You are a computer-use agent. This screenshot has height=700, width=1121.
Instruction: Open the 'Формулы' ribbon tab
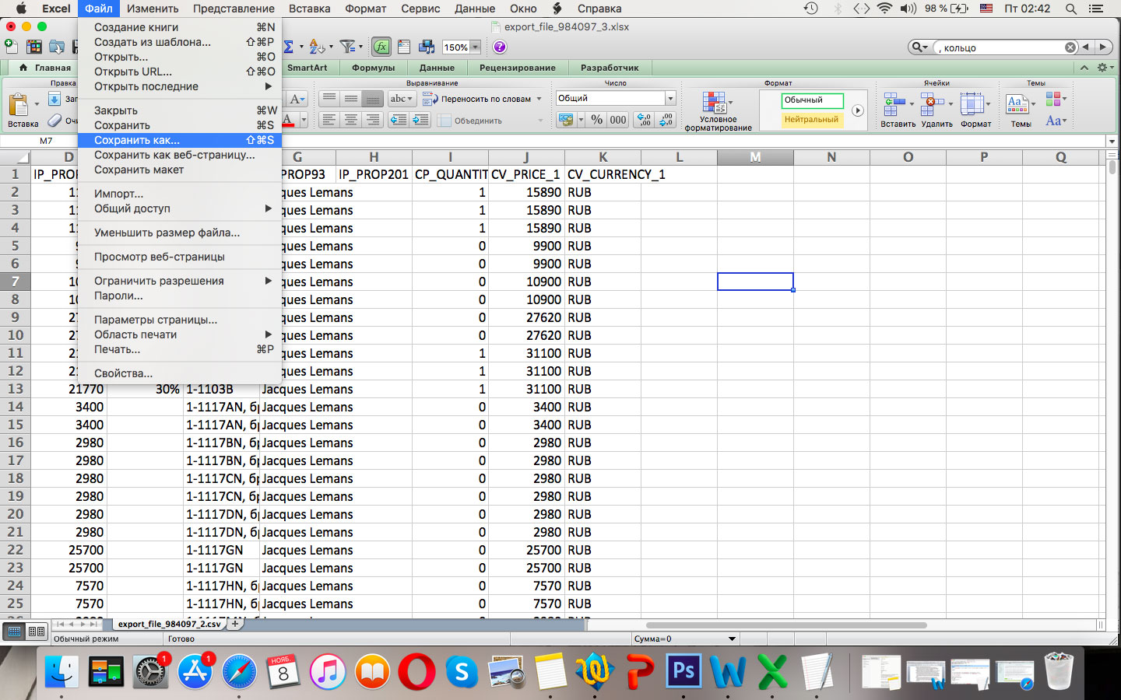point(373,68)
